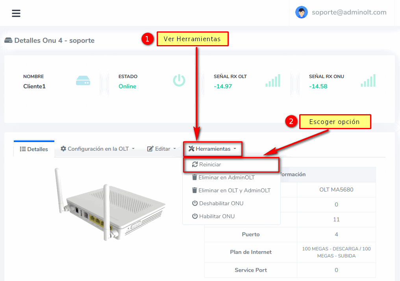Click the Online status text
Screen dimensions: 400x281
click(127, 86)
